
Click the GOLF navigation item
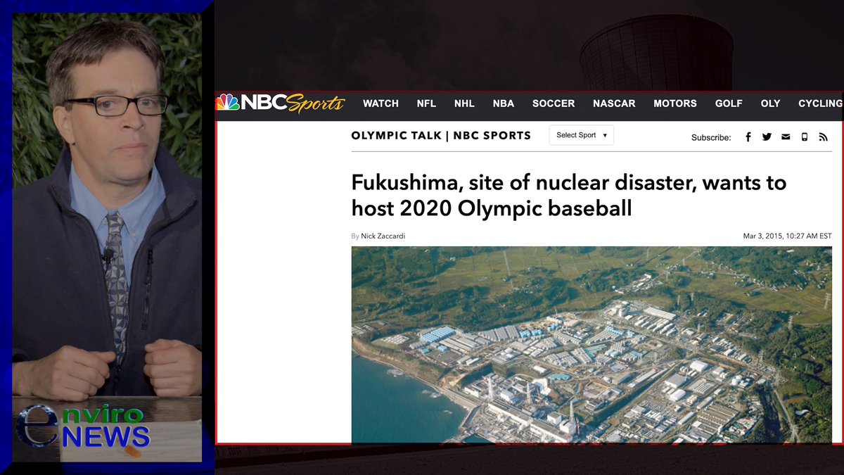(729, 103)
